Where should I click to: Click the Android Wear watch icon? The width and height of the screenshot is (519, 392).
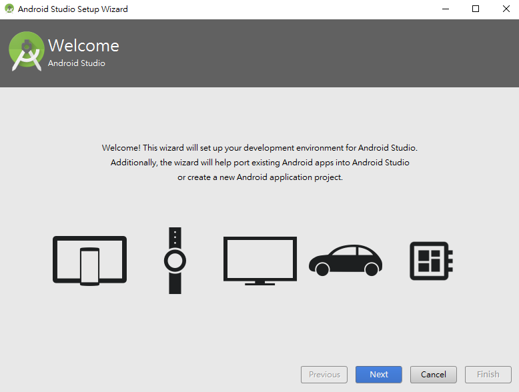(175, 261)
